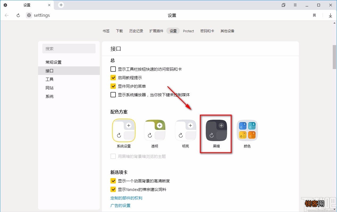Select 接口 in the sidebar

coord(69,71)
